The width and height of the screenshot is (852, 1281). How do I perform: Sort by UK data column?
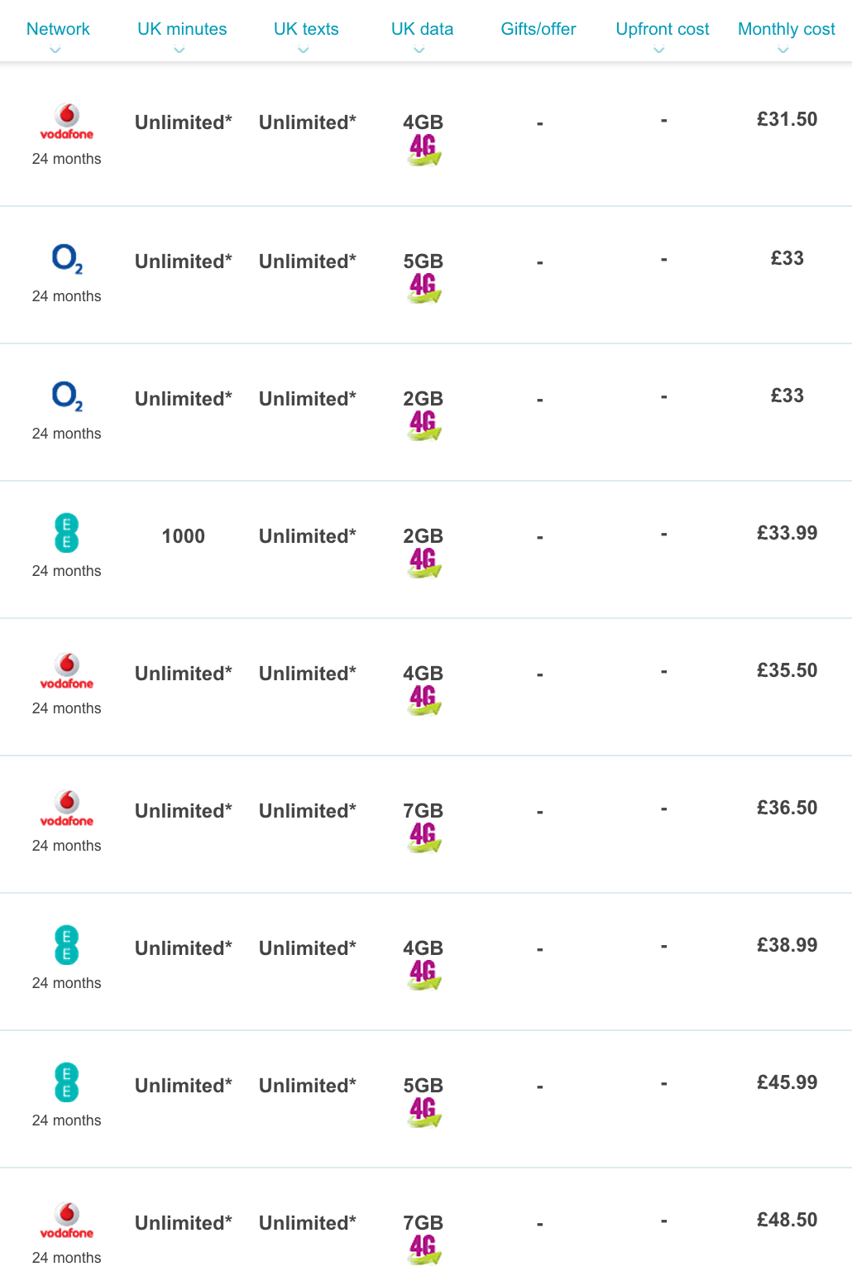[422, 29]
